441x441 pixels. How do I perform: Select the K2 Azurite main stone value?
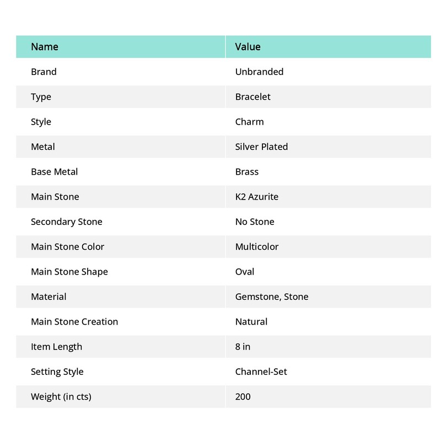tap(256, 197)
